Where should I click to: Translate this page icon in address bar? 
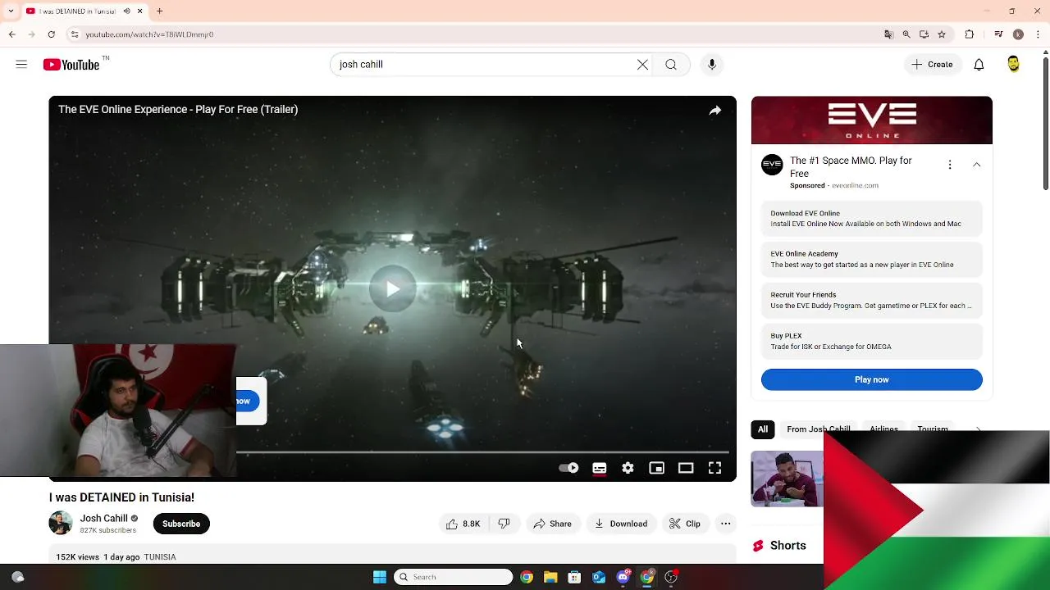pyautogui.click(x=888, y=34)
